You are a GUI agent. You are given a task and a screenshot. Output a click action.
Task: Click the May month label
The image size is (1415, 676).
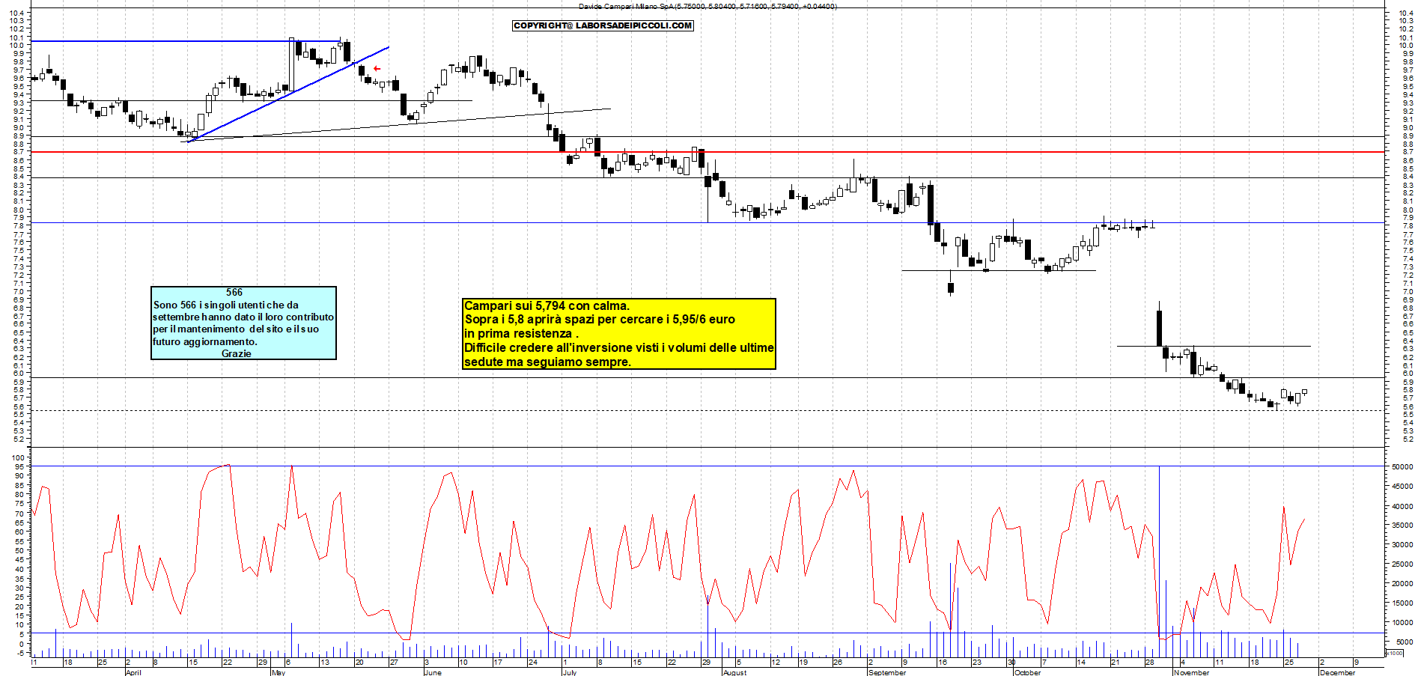coord(279,672)
